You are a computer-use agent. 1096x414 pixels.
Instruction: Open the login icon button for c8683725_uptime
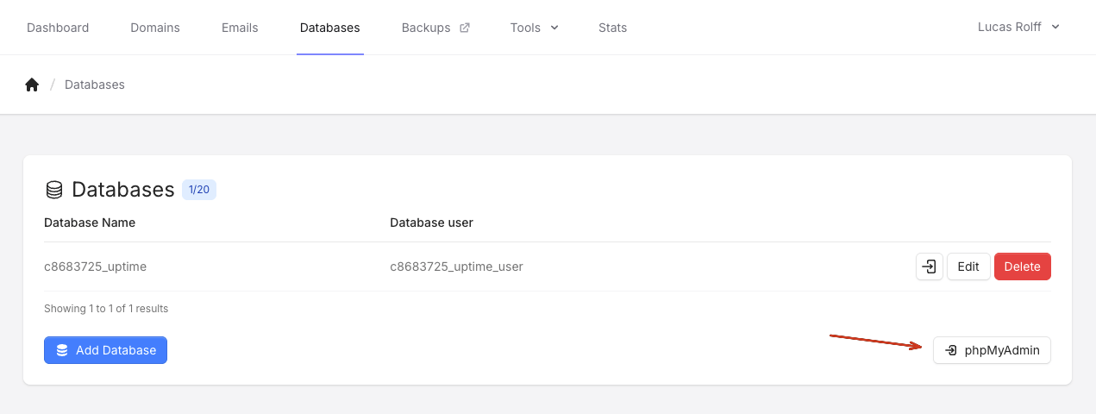point(929,267)
